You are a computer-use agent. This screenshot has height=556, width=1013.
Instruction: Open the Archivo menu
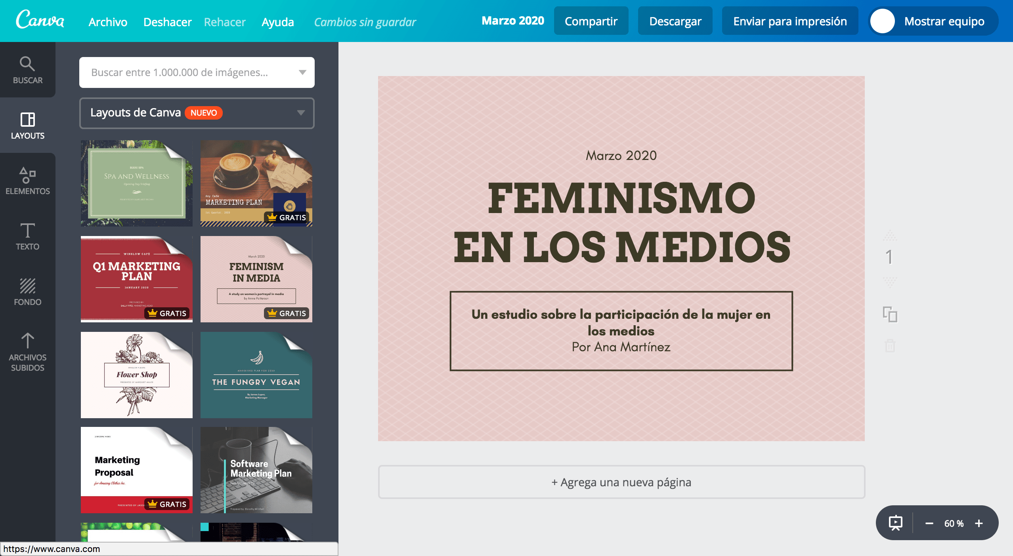(108, 22)
